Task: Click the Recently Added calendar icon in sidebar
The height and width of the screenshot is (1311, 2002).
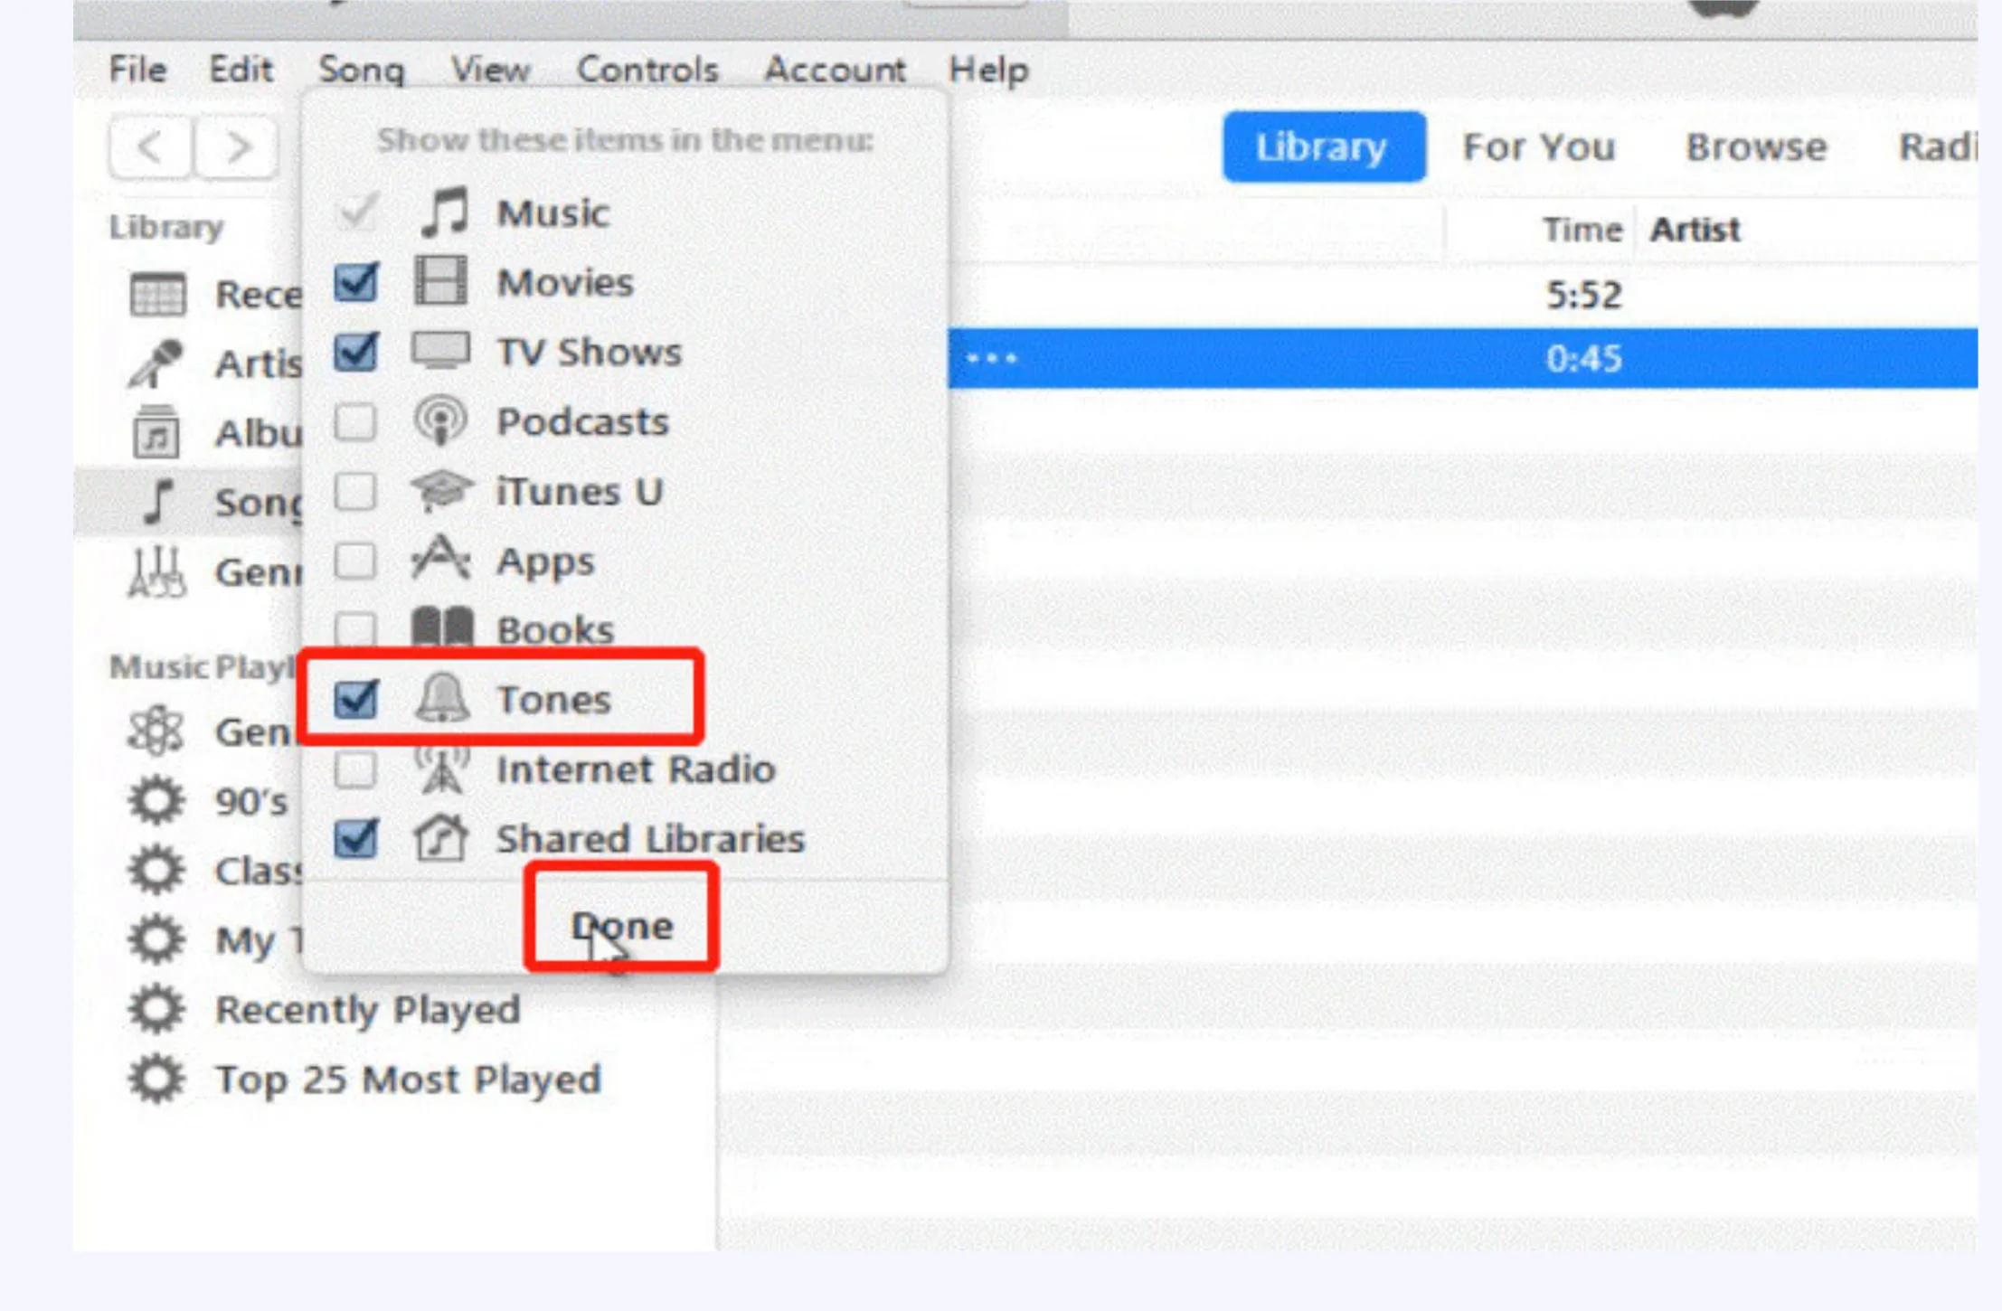Action: (158, 294)
